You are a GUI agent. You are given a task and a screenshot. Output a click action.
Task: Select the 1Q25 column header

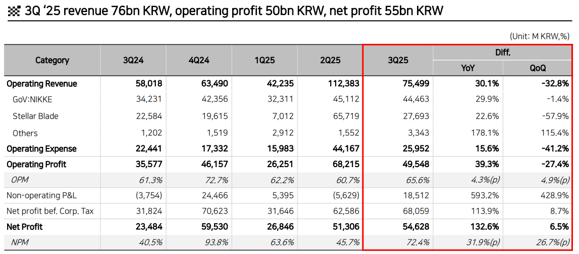coord(265,60)
